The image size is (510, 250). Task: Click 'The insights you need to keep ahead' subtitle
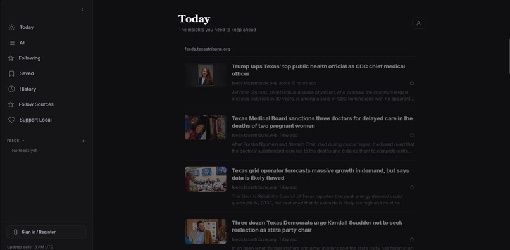[x=217, y=30]
